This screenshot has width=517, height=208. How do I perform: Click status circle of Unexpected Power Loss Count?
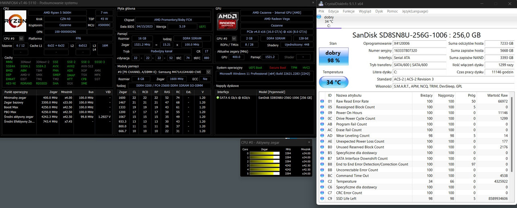pos(322,141)
